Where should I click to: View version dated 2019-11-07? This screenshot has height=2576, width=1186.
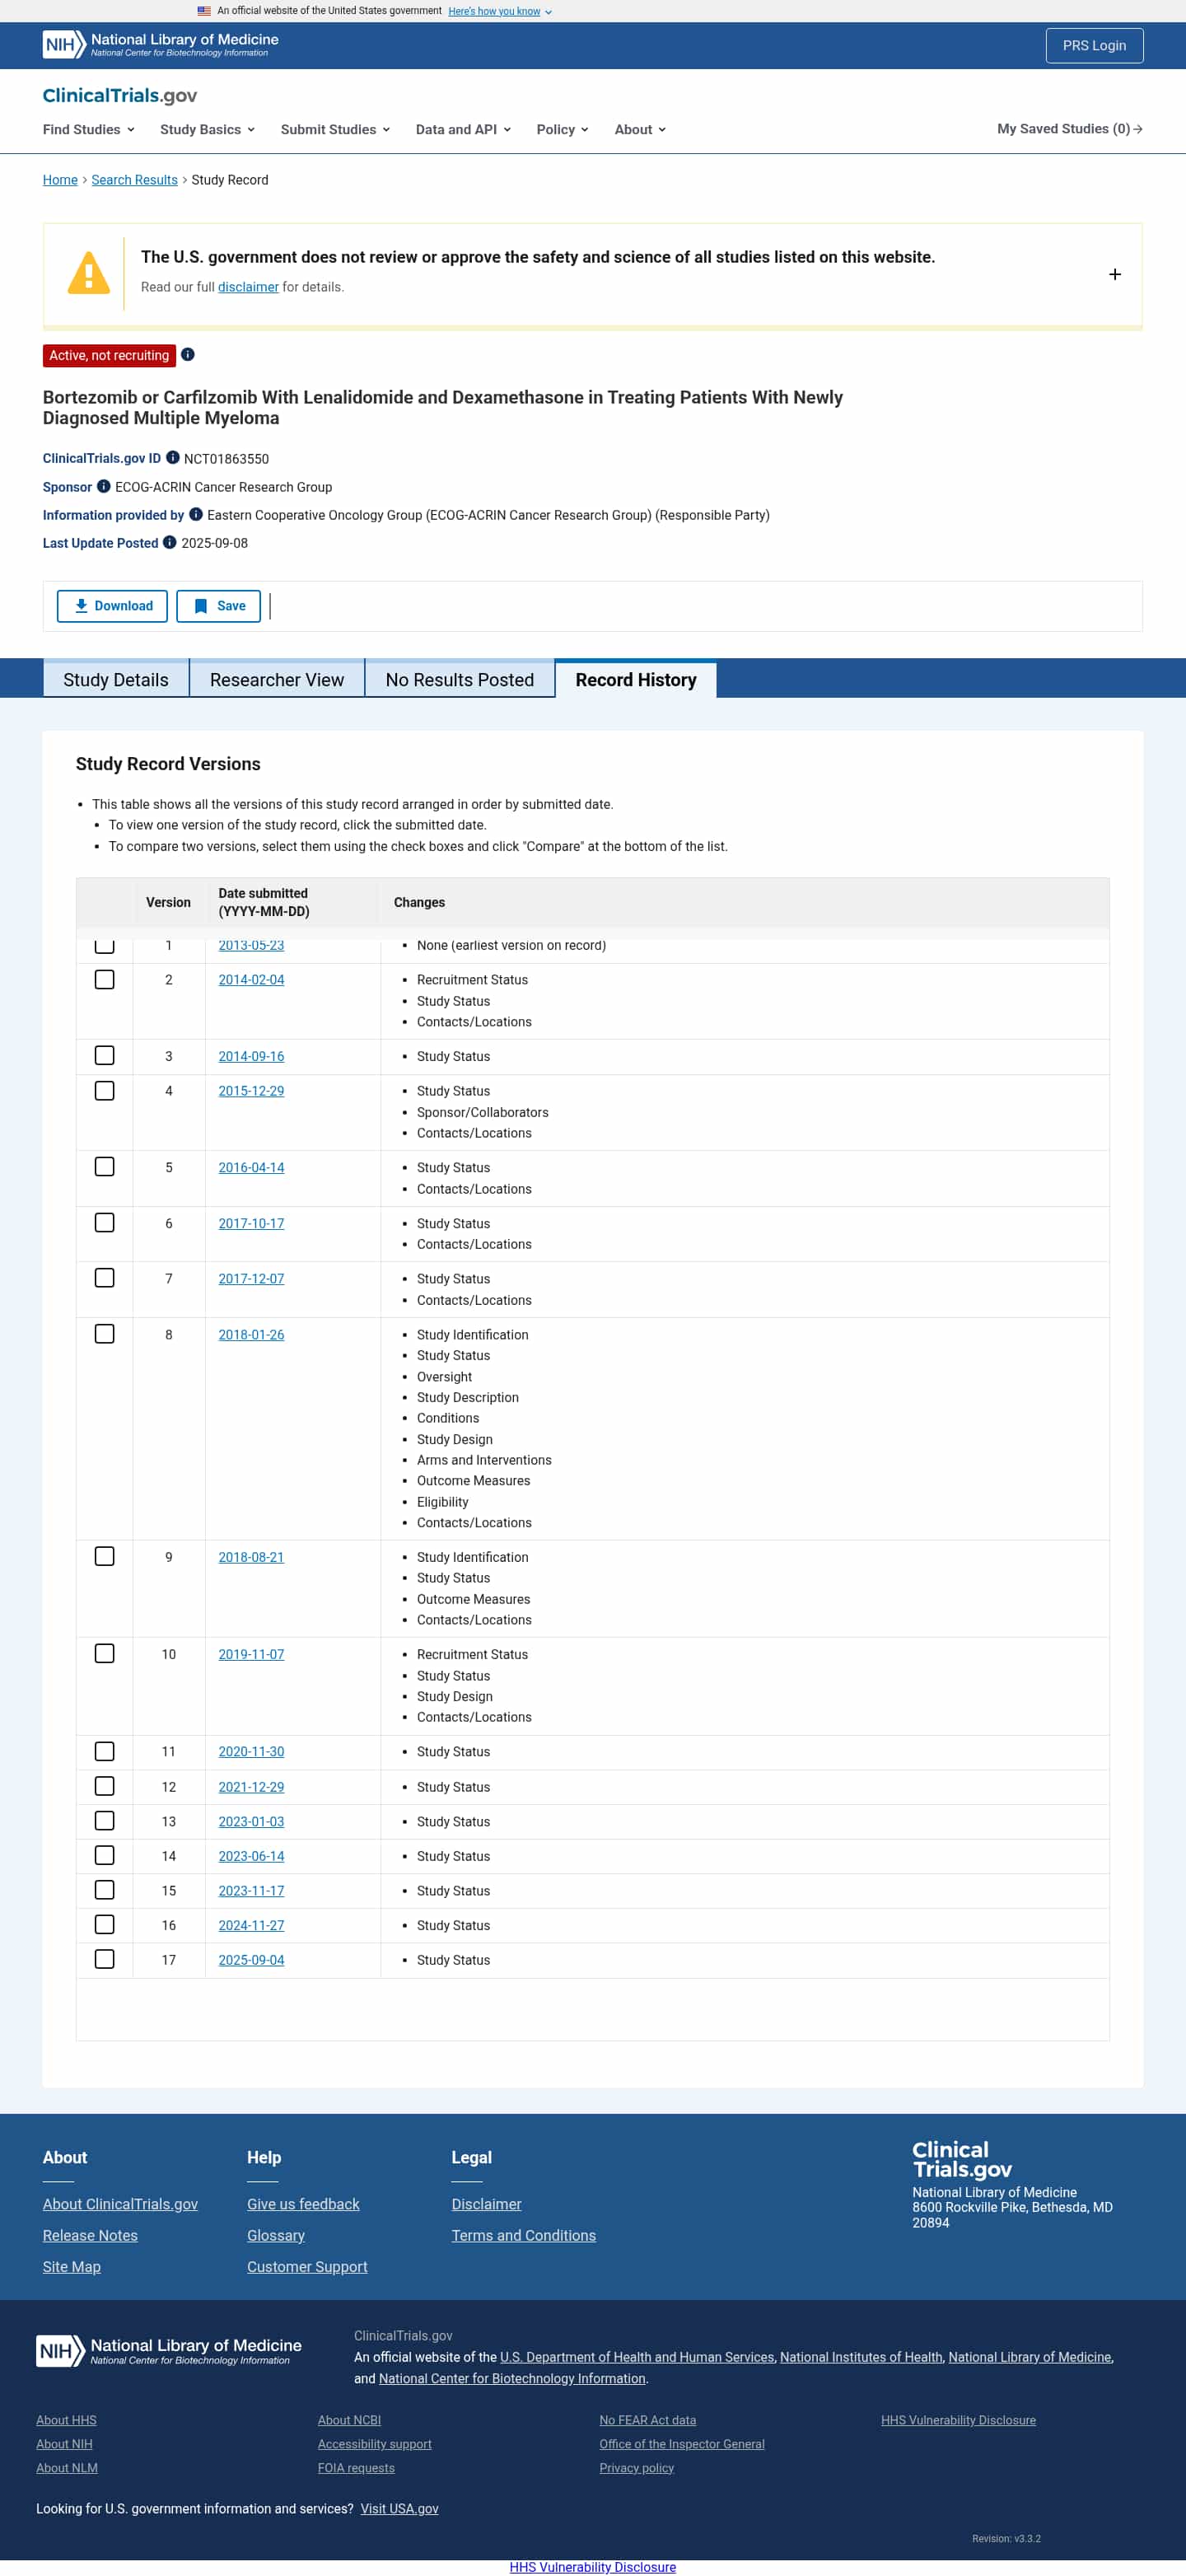pyautogui.click(x=251, y=1655)
